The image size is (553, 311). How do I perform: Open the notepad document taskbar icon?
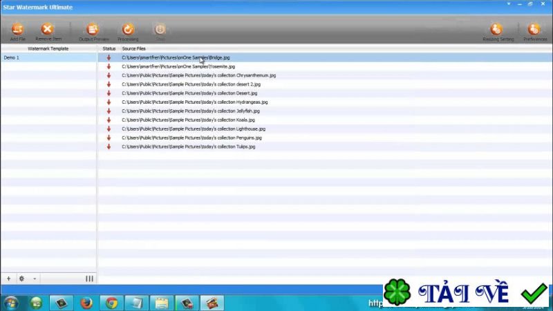(x=136, y=303)
